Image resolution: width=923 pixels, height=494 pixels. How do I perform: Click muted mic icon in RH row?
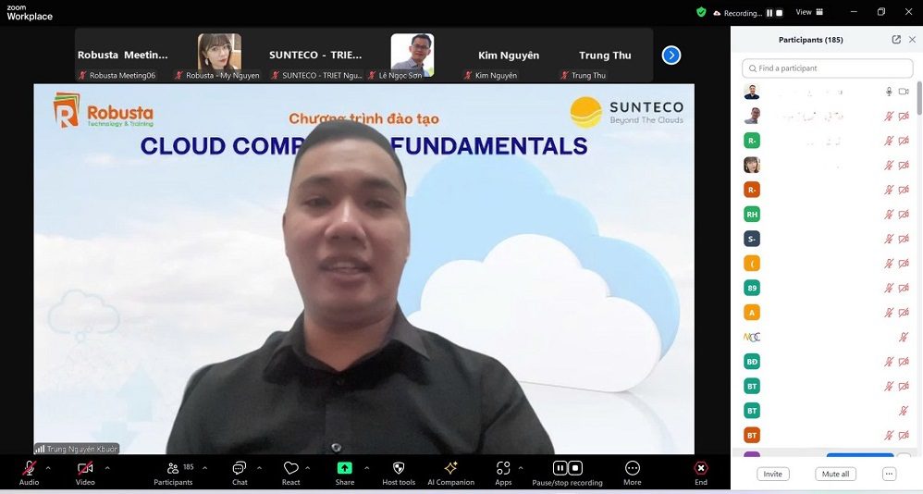click(x=889, y=215)
